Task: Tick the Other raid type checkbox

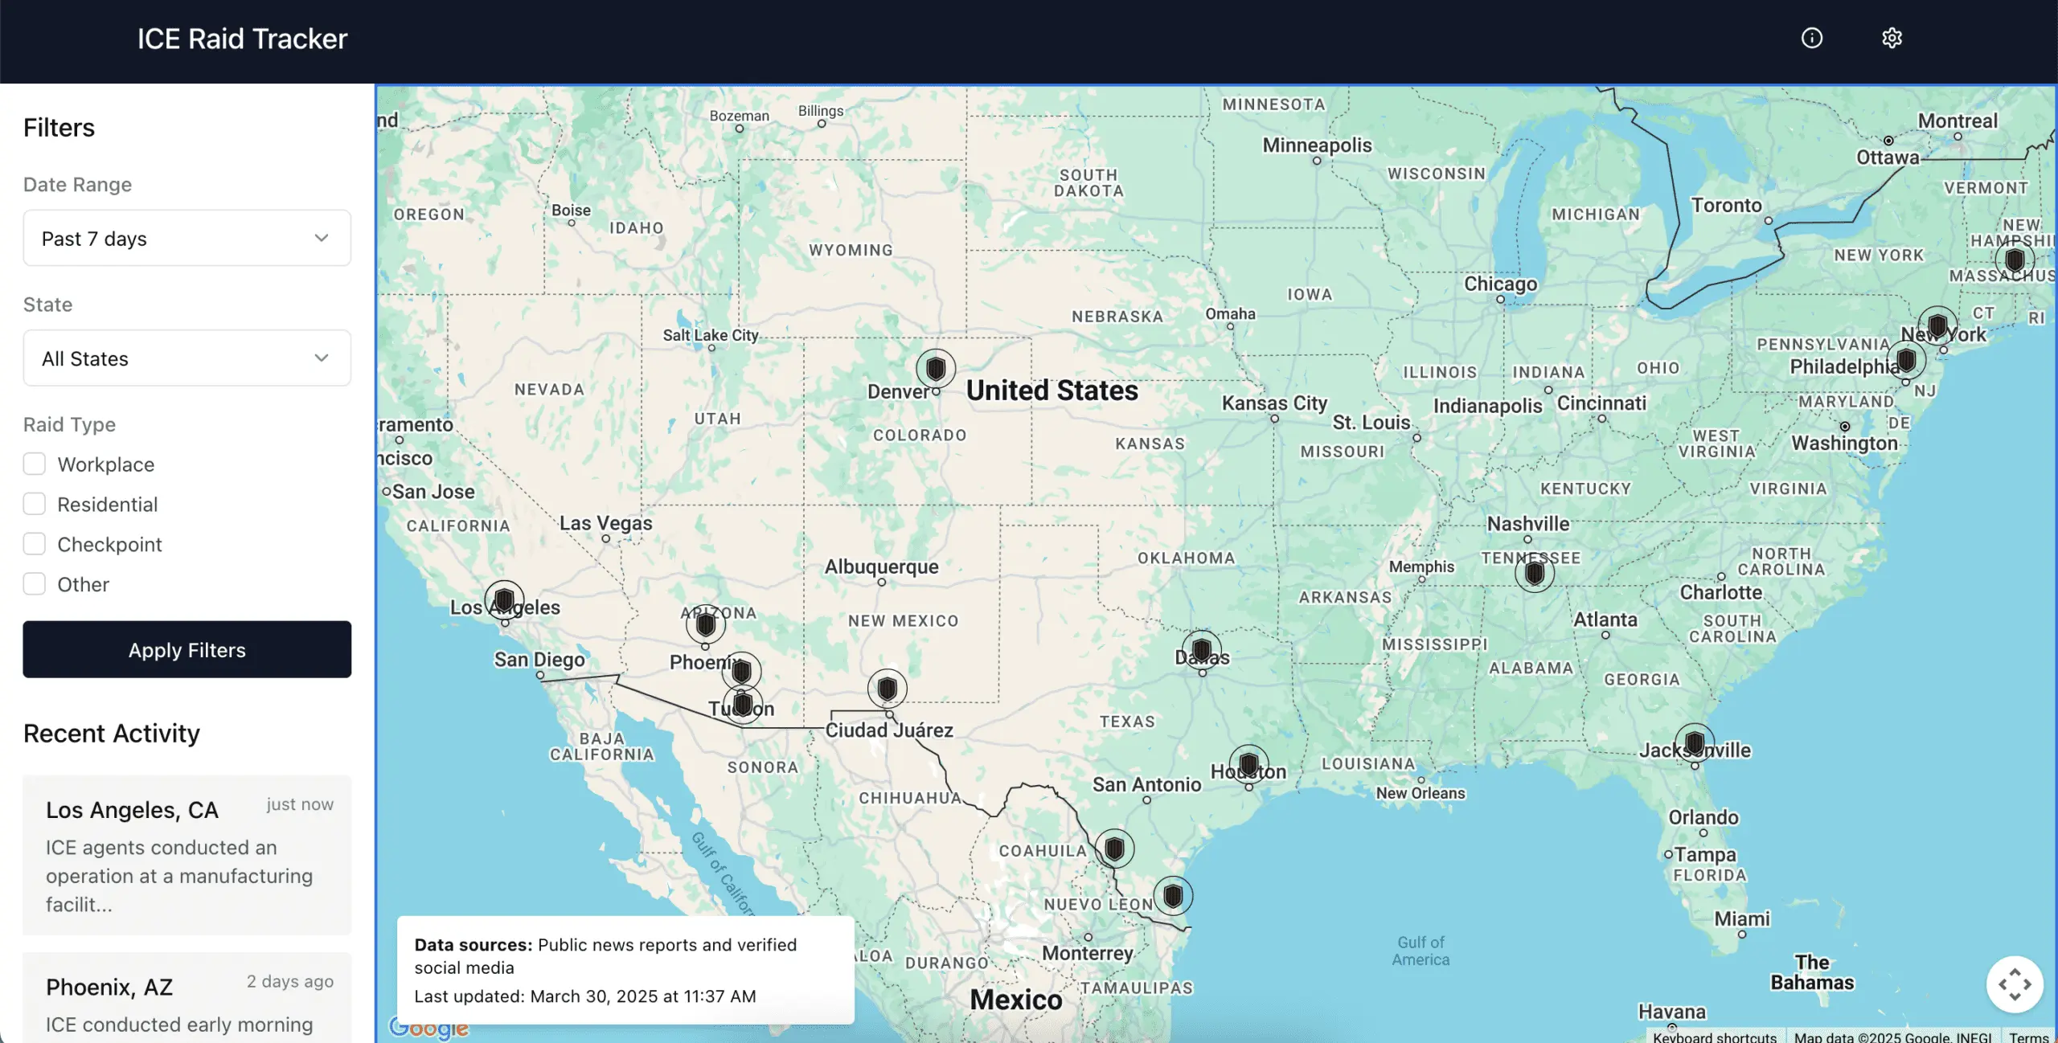Action: click(x=35, y=584)
